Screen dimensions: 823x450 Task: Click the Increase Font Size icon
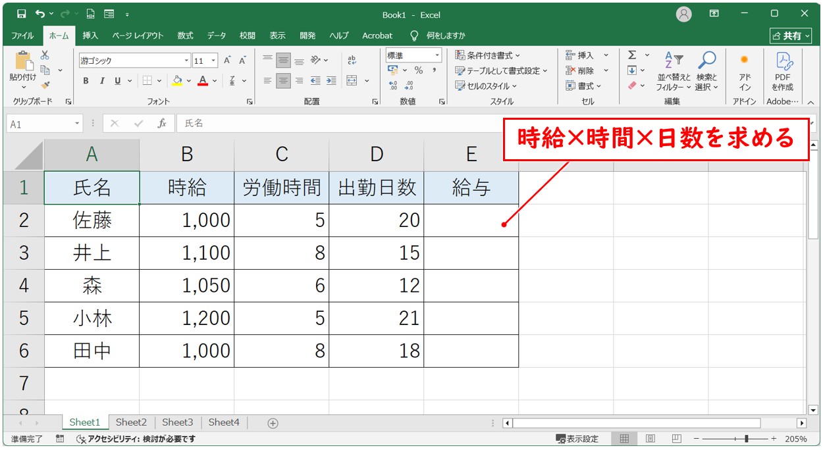point(227,61)
